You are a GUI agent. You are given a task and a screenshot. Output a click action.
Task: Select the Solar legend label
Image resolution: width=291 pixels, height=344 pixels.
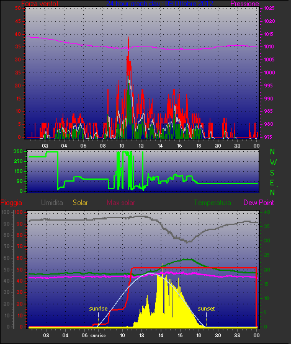pyautogui.click(x=80, y=203)
